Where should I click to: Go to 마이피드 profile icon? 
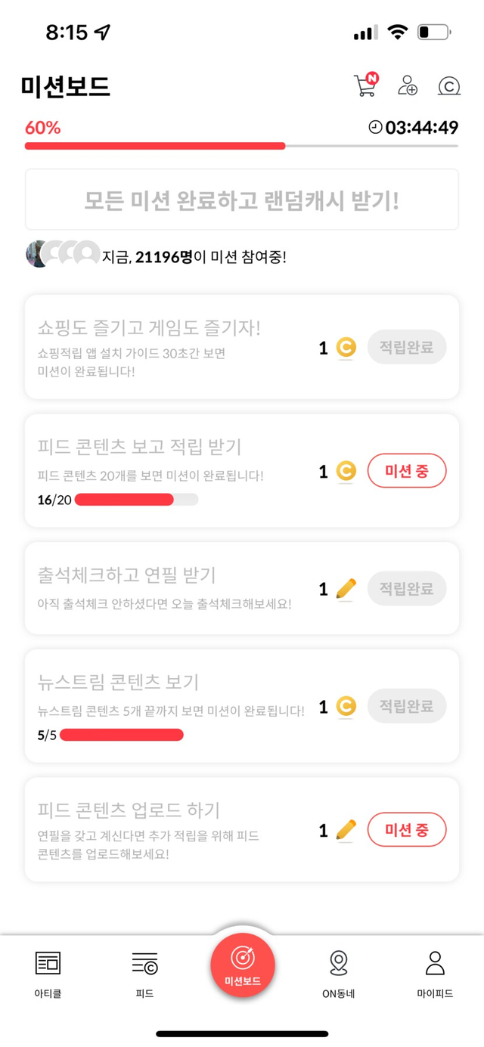click(435, 963)
